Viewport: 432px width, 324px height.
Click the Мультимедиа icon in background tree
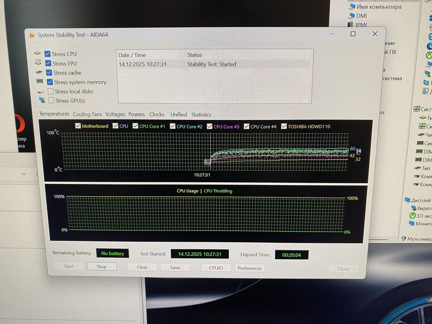point(403,238)
